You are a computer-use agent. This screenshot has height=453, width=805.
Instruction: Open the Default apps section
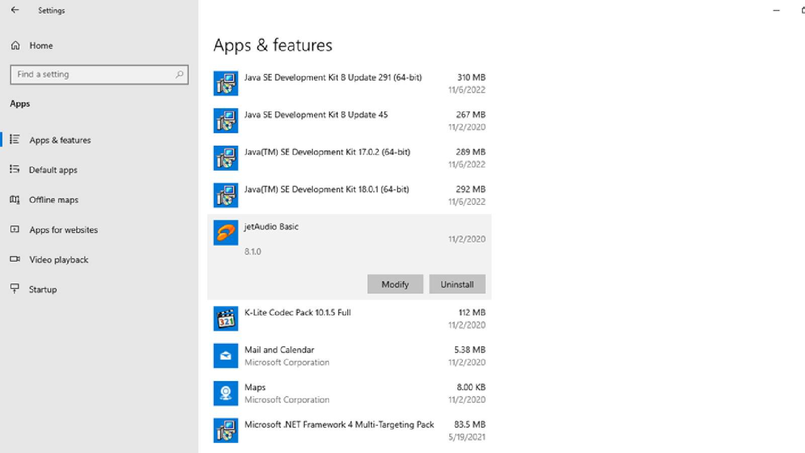point(53,170)
